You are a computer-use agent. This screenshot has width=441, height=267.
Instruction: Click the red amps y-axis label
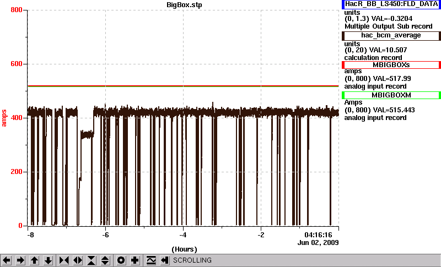[x=4, y=118]
